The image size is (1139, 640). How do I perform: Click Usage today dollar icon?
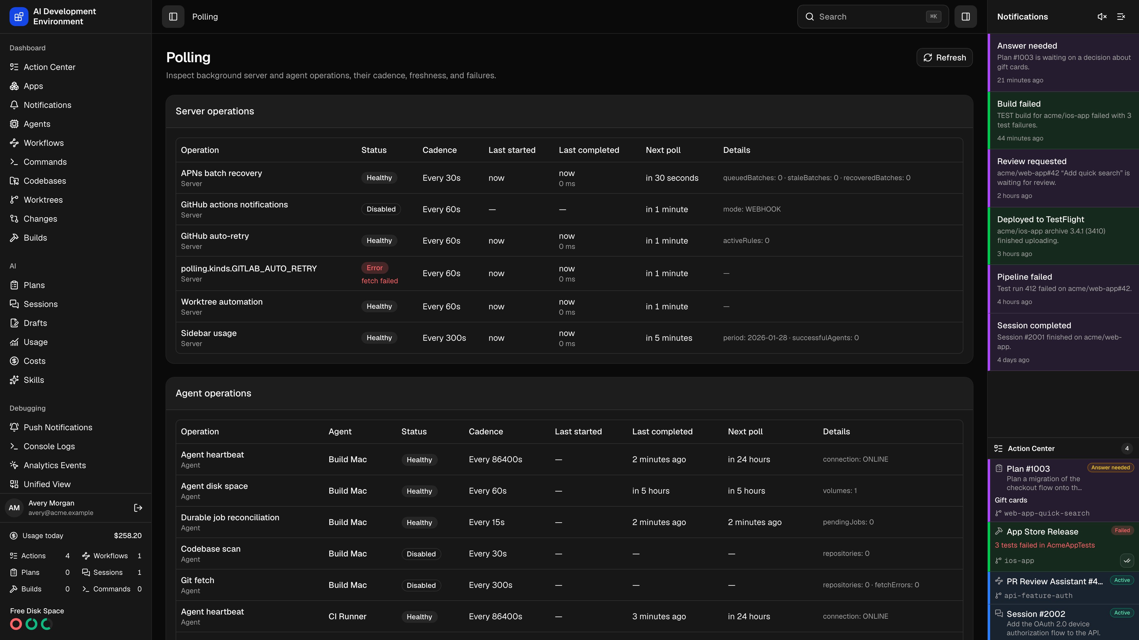click(x=14, y=535)
